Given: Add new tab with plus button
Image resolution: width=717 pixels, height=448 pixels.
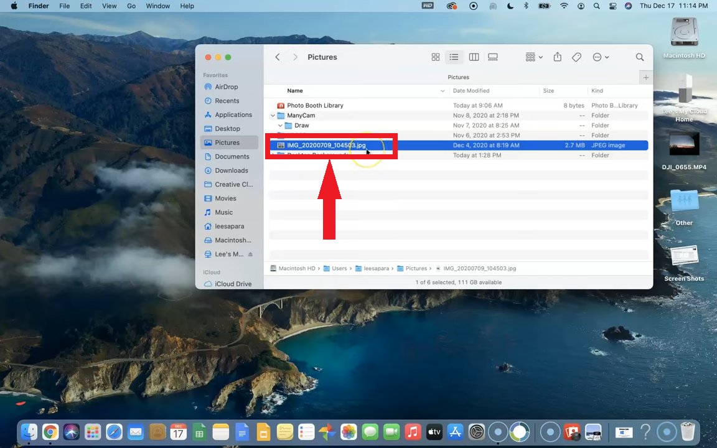Looking at the screenshot, I should coord(646,78).
